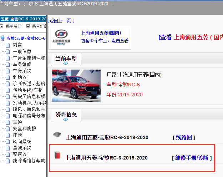Click the page icon beside 一般信息
Viewport: 223px width, 177px height.
tap(8, 51)
